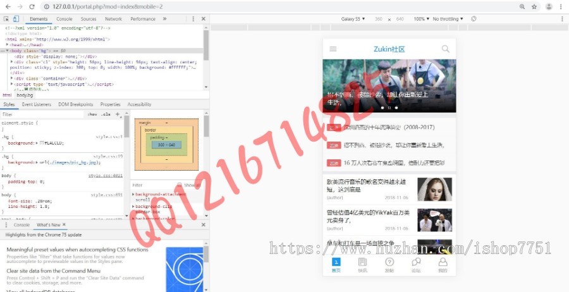
Task: Open the 100% zoom dropdown
Action: [x=421, y=19]
